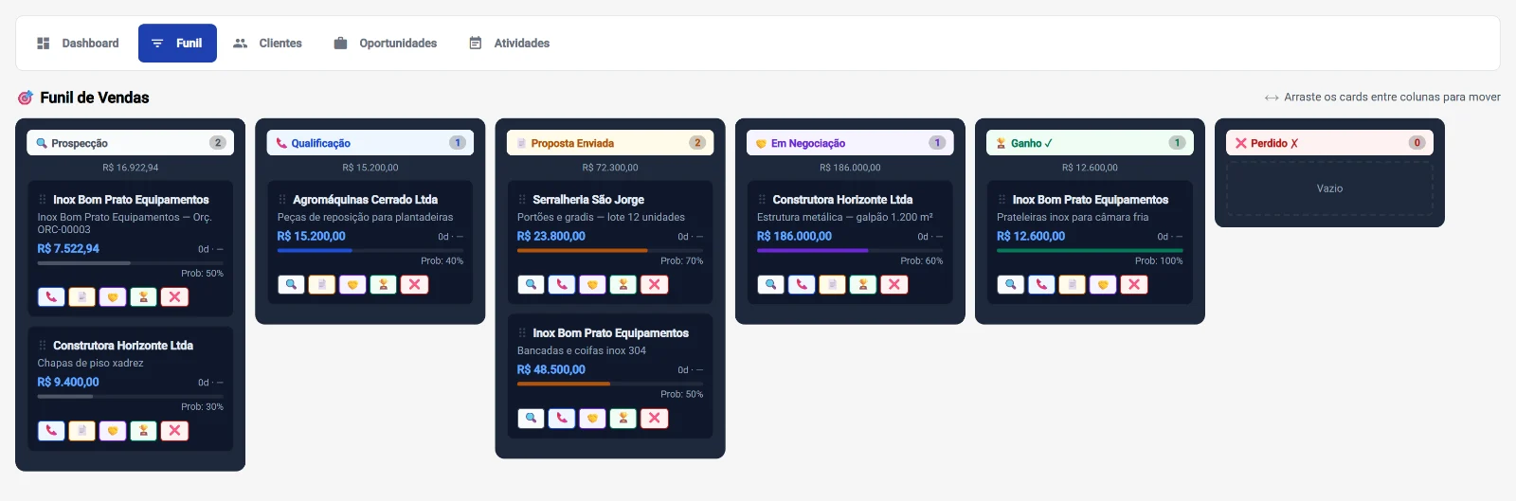Click red X on R$ 186.000,00 card

coord(893,284)
